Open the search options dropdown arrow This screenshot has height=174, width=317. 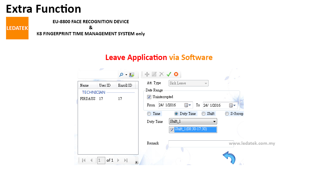coord(126,75)
